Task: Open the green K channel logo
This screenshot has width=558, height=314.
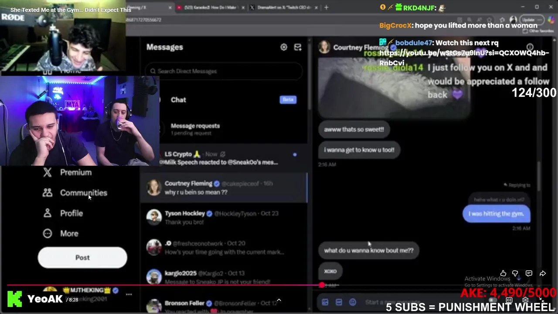Action: click(14, 299)
